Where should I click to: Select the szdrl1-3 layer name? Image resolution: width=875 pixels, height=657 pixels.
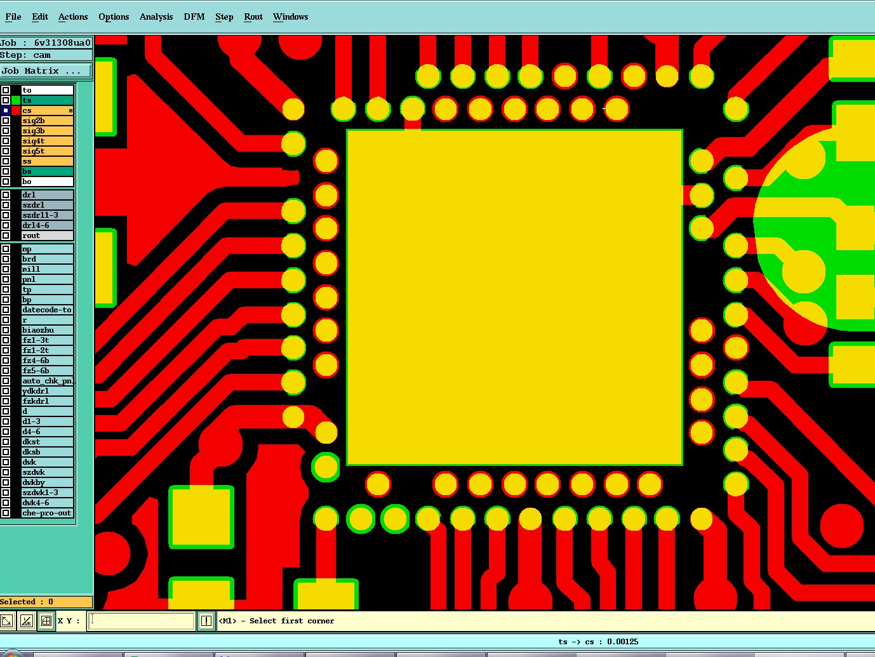click(x=48, y=215)
